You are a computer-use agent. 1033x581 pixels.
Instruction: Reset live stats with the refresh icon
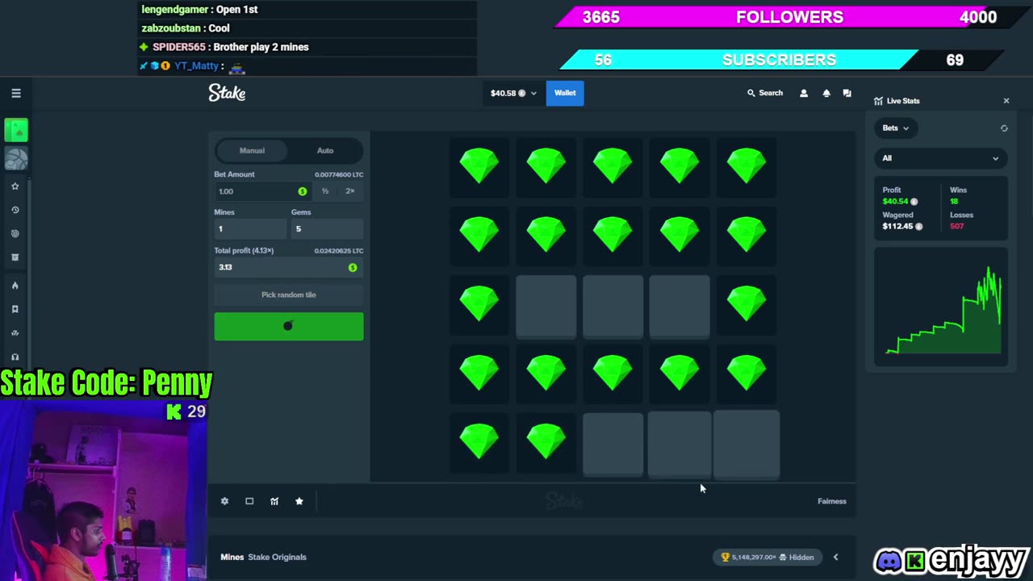tap(1004, 128)
